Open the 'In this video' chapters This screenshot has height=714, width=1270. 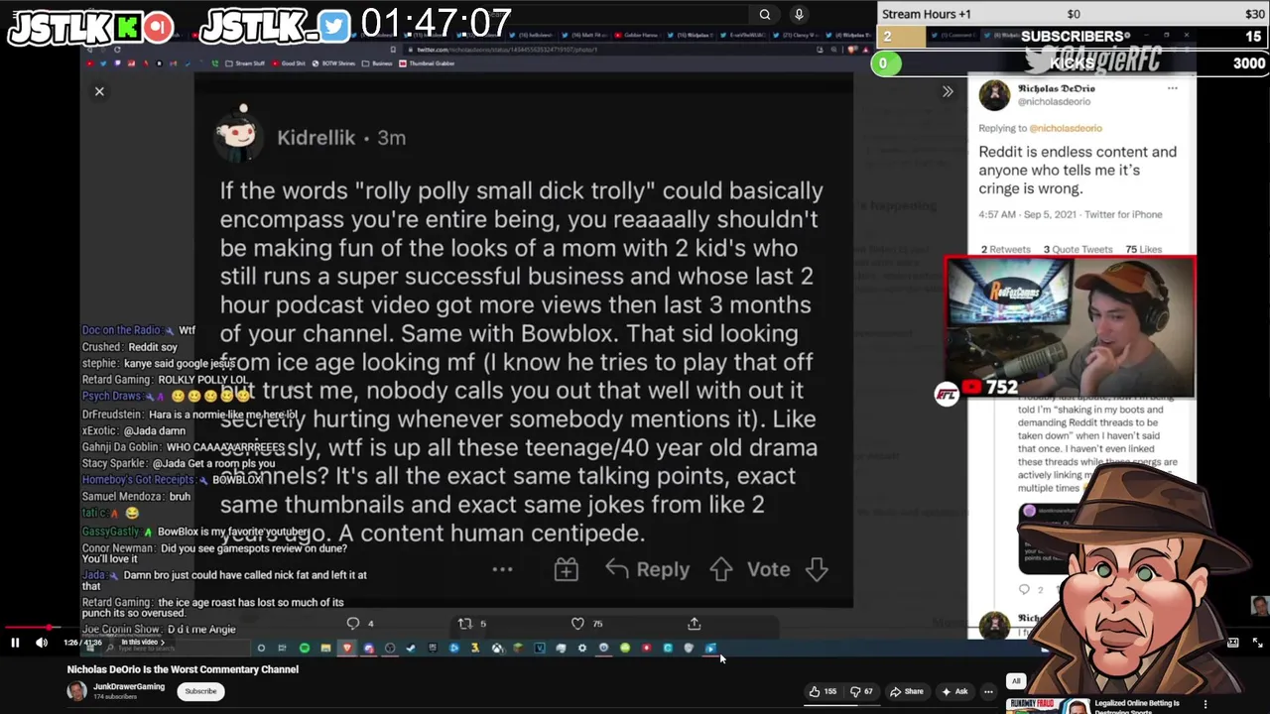pyautogui.click(x=143, y=643)
